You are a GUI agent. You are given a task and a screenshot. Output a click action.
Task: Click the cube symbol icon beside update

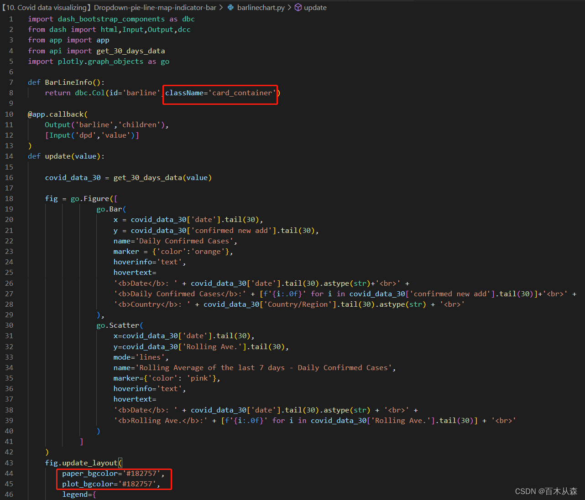point(298,7)
